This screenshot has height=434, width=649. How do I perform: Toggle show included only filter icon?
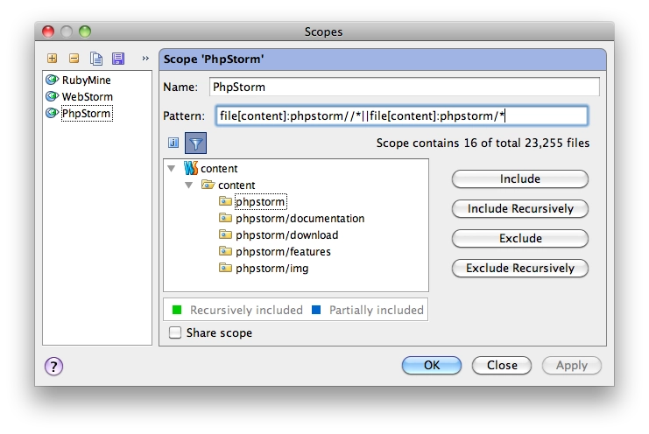pos(196,143)
